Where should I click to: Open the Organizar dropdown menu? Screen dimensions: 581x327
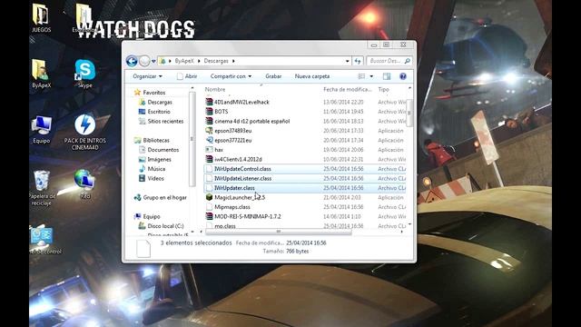[147, 76]
